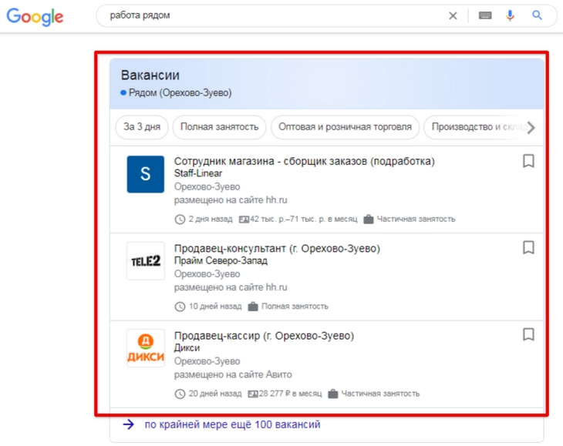This screenshot has height=446, width=563.
Task: Show more filter chips with right chevron
Action: [x=531, y=127]
